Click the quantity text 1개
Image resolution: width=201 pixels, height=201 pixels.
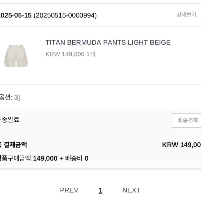[90, 54]
